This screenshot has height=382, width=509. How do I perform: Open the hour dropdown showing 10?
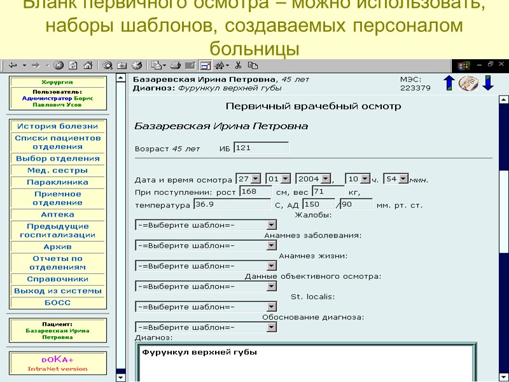[358, 179]
